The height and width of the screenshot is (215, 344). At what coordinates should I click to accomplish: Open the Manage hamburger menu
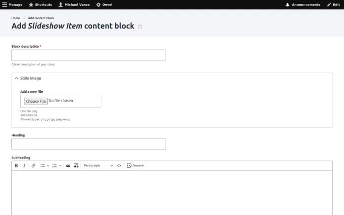click(x=12, y=4)
